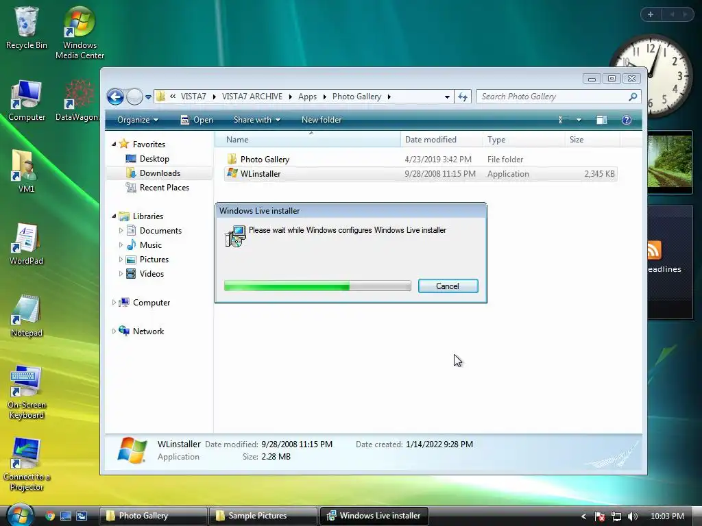Click the change view icon
The width and height of the screenshot is (702, 526).
[562, 120]
